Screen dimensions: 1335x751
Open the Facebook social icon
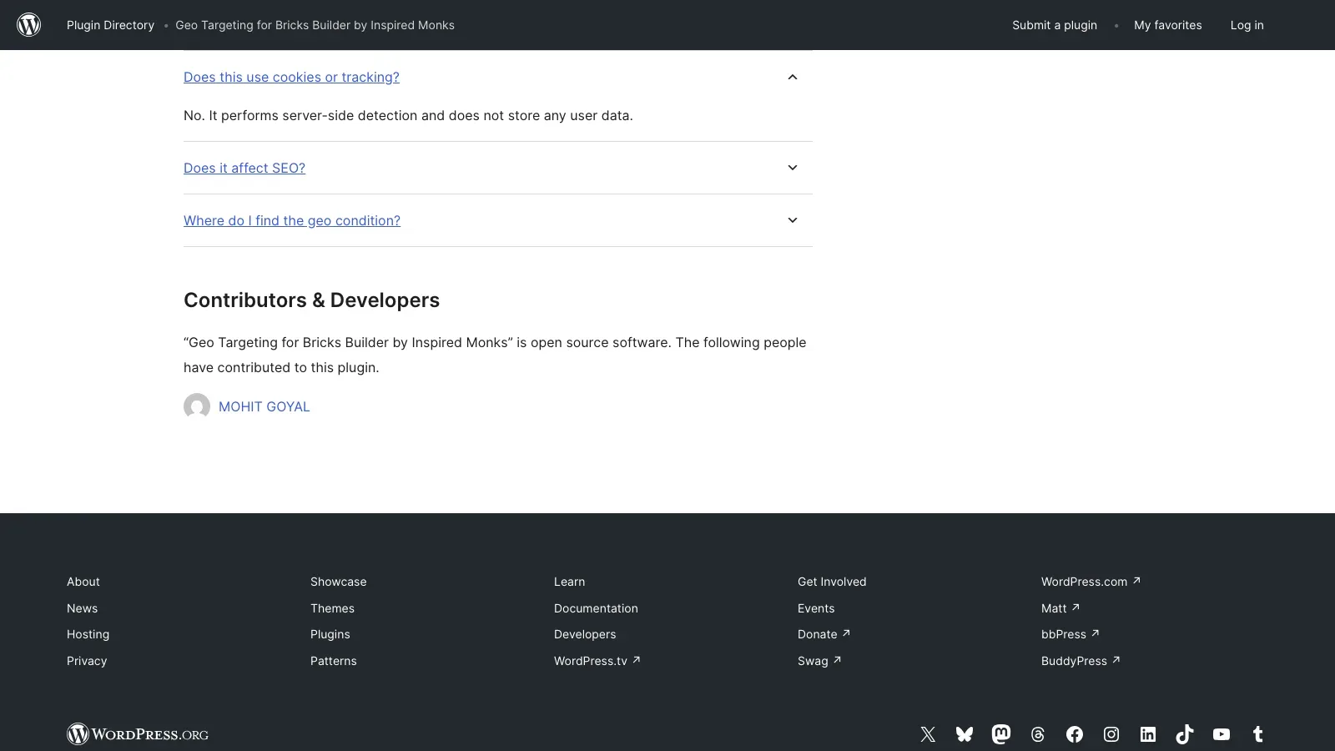(1075, 734)
